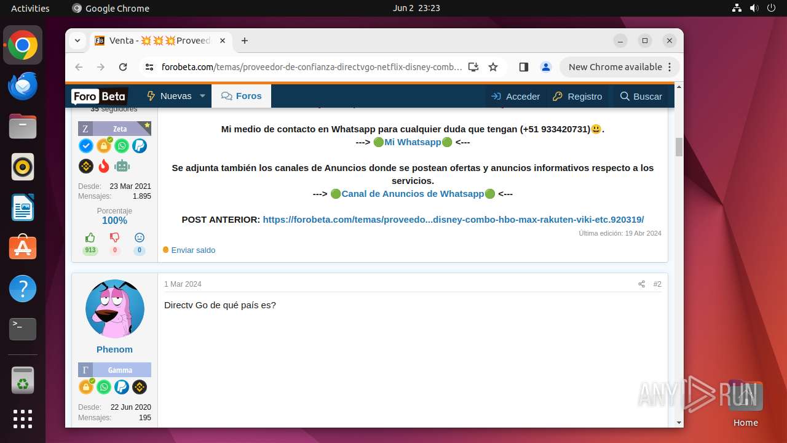787x443 pixels.
Task: Open Canal de Anuncios de Whatsapp link
Action: (413, 194)
